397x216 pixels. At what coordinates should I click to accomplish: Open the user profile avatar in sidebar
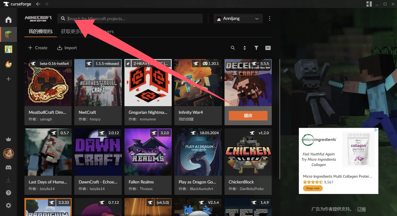click(8, 154)
